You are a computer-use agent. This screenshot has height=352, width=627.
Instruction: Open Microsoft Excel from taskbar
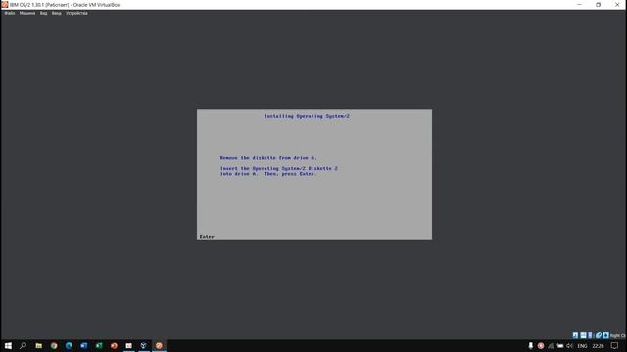click(x=99, y=345)
